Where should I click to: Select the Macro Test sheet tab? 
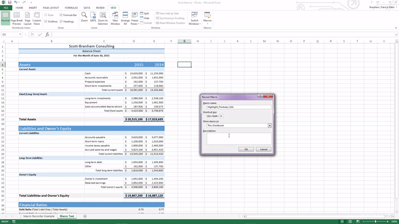(x=67, y=216)
